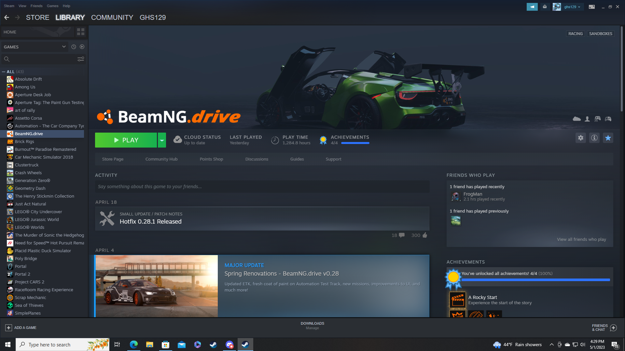This screenshot has height=351, width=625.
Task: Open advanced library filter options
Action: (81, 59)
